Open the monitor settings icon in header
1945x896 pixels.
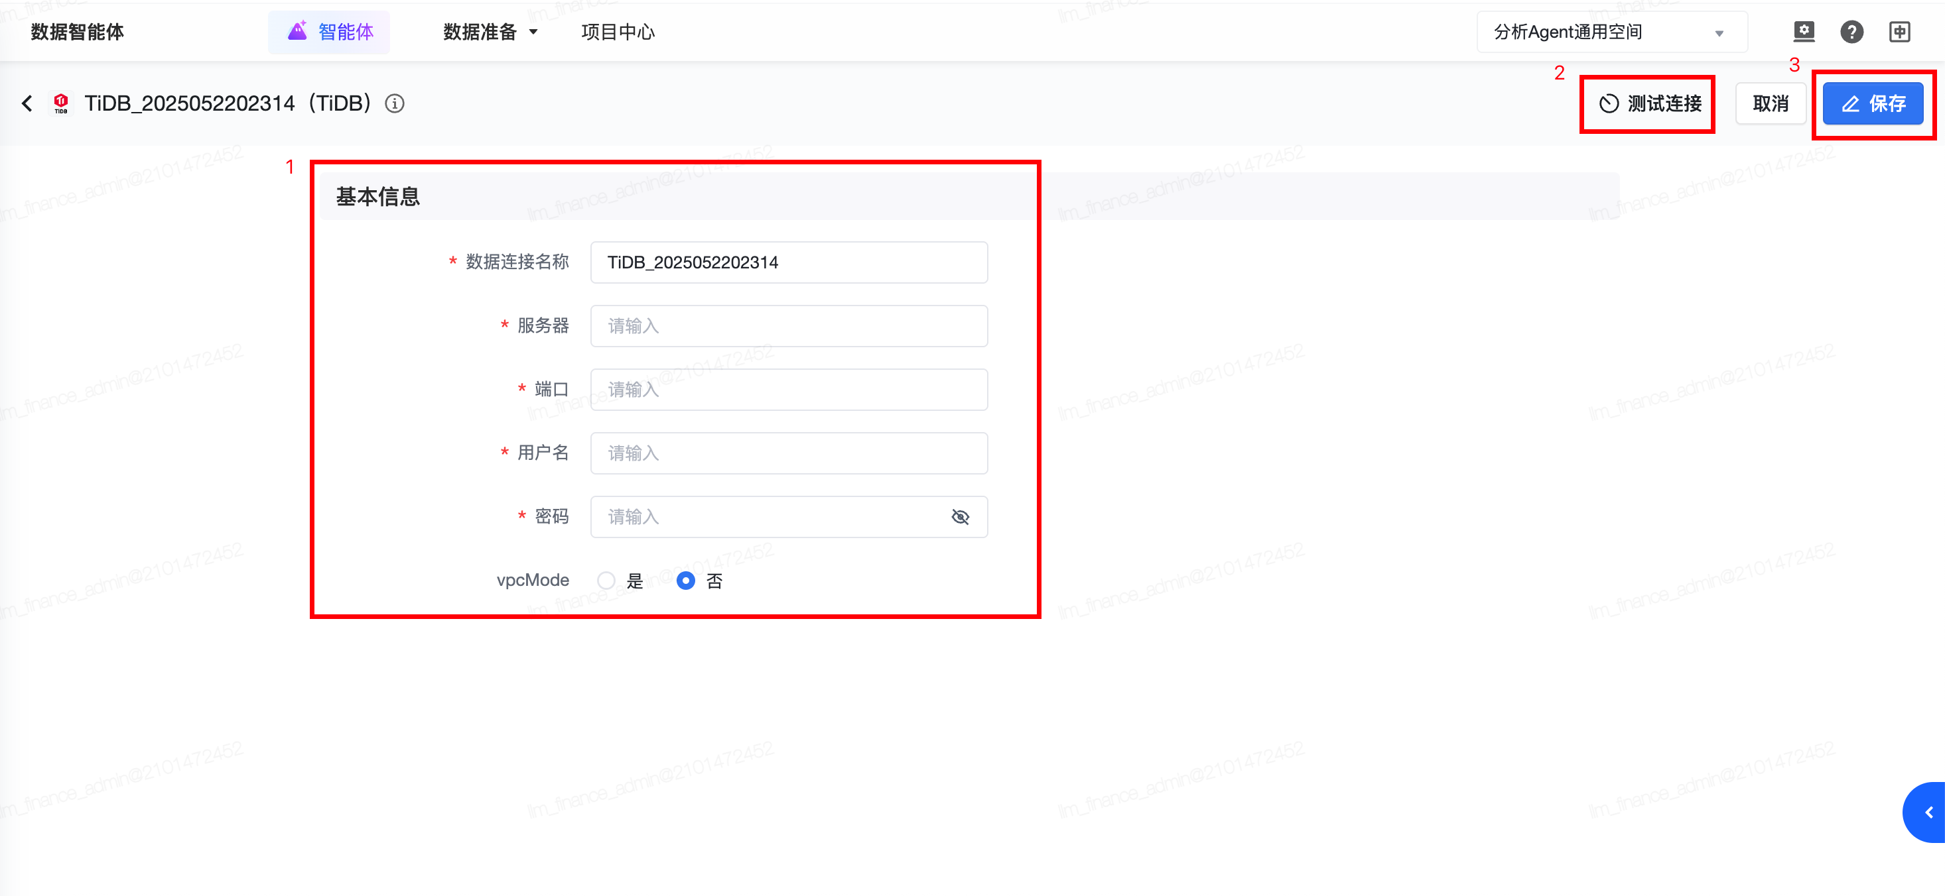[1804, 32]
